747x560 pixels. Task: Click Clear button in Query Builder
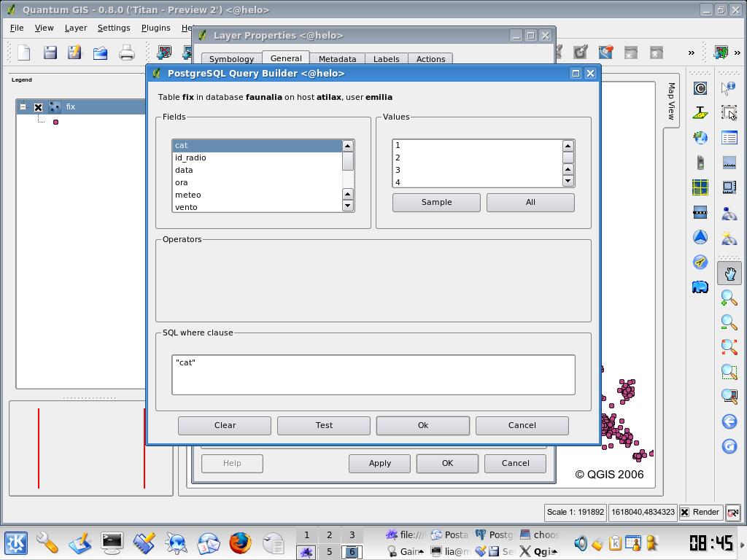[225, 425]
